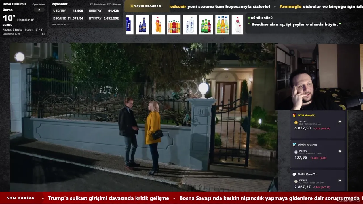
Task: Select the clear water bottles thumbnail
Action: tap(190, 25)
